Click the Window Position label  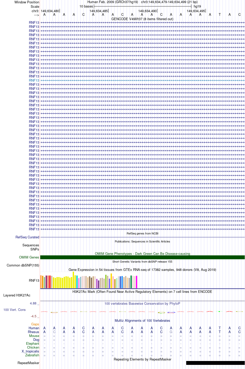[27, 2]
